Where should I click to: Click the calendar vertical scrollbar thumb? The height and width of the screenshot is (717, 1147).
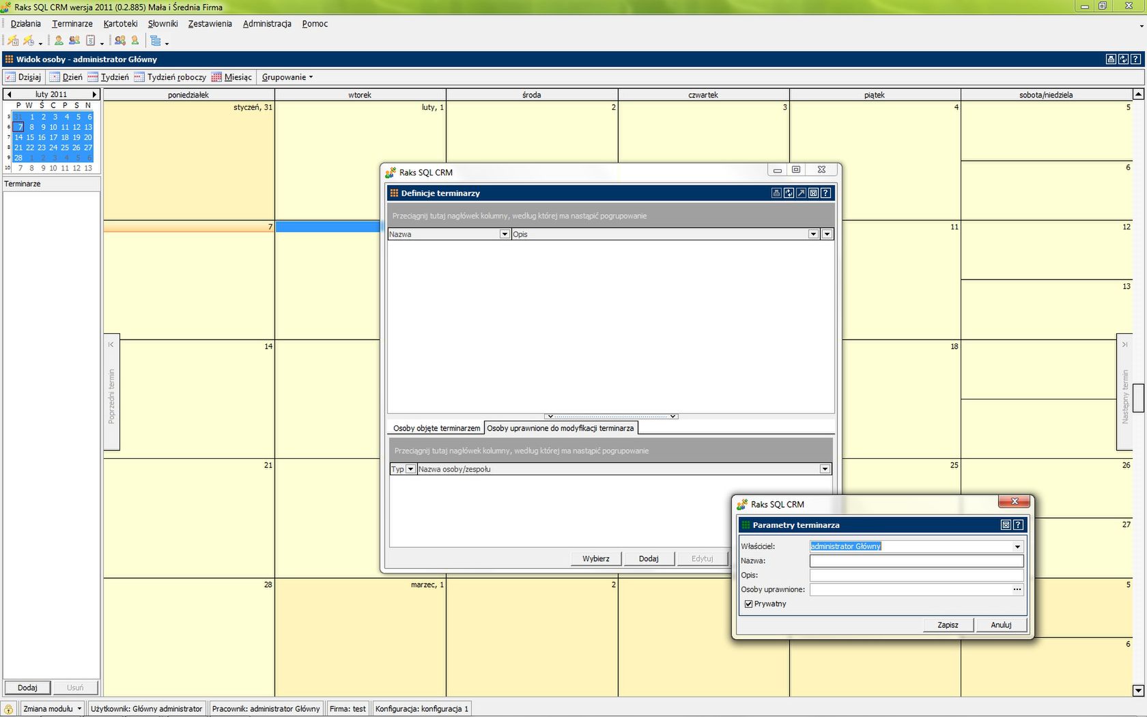(x=1138, y=398)
